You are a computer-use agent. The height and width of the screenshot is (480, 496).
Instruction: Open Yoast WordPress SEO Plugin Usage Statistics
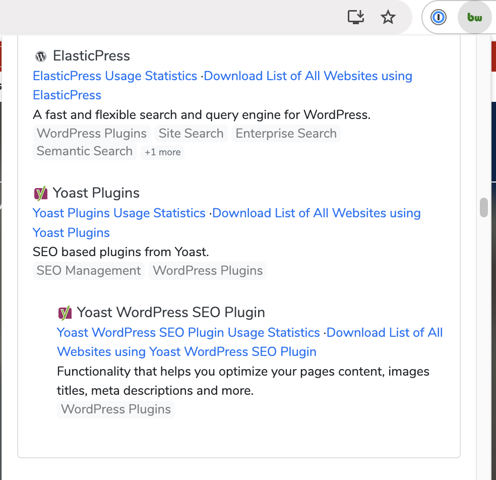coord(189,333)
